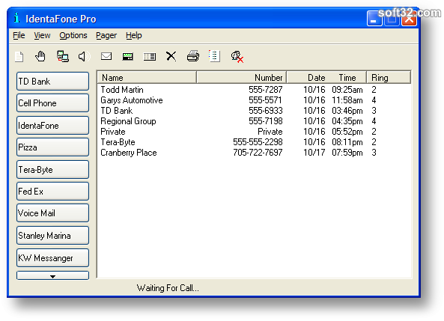Click the Tera-Byte speed dial button
444x321 pixels.
(x=52, y=170)
